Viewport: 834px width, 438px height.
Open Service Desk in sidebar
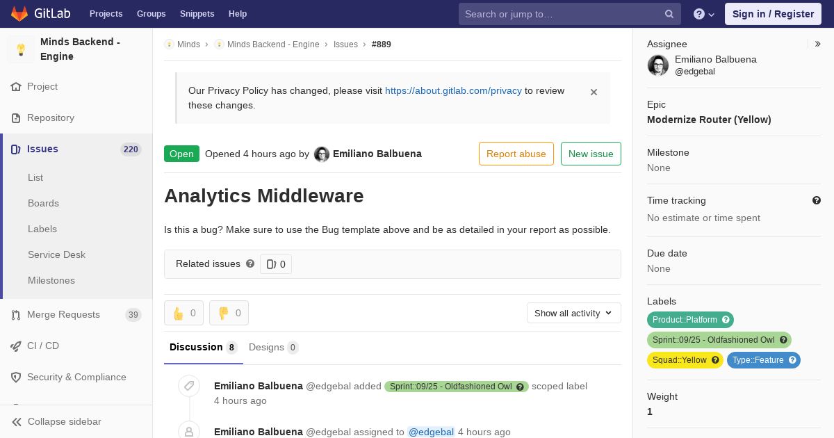(56, 254)
